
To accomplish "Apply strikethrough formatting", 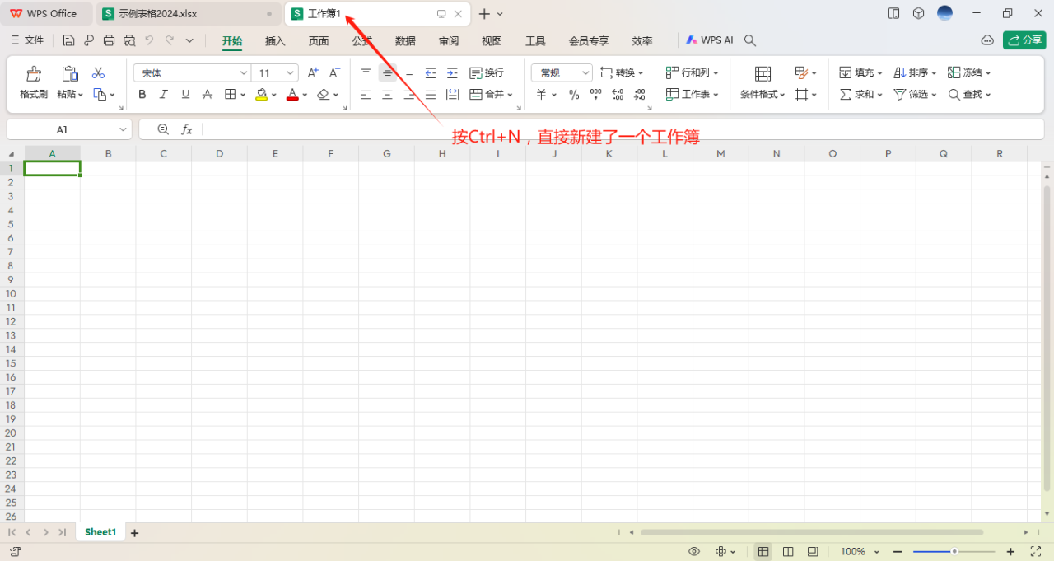I will tap(208, 95).
